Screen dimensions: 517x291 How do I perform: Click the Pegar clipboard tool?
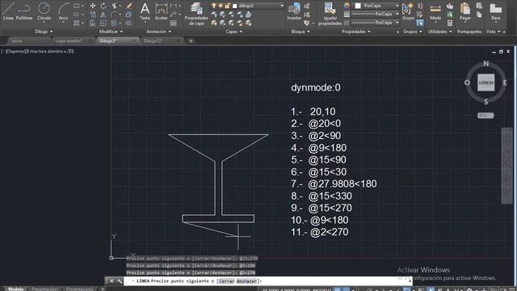465,11
